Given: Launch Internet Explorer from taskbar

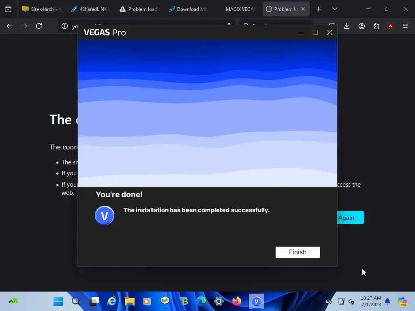Looking at the screenshot, I should 112,301.
